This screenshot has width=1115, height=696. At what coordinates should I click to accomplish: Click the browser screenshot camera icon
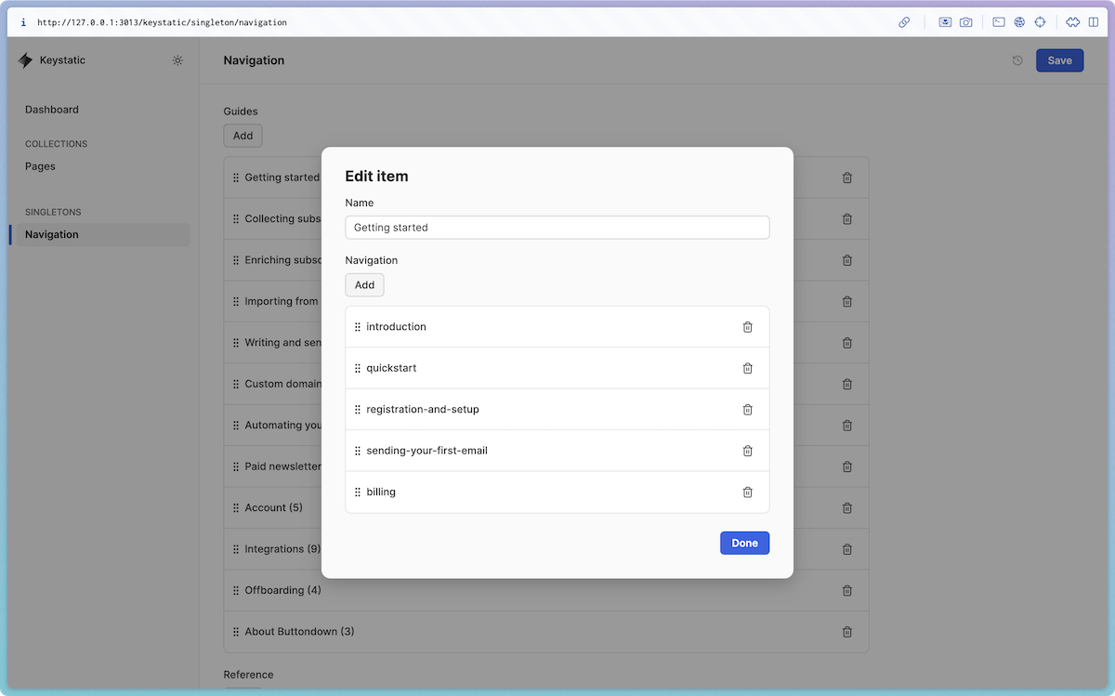tap(966, 22)
